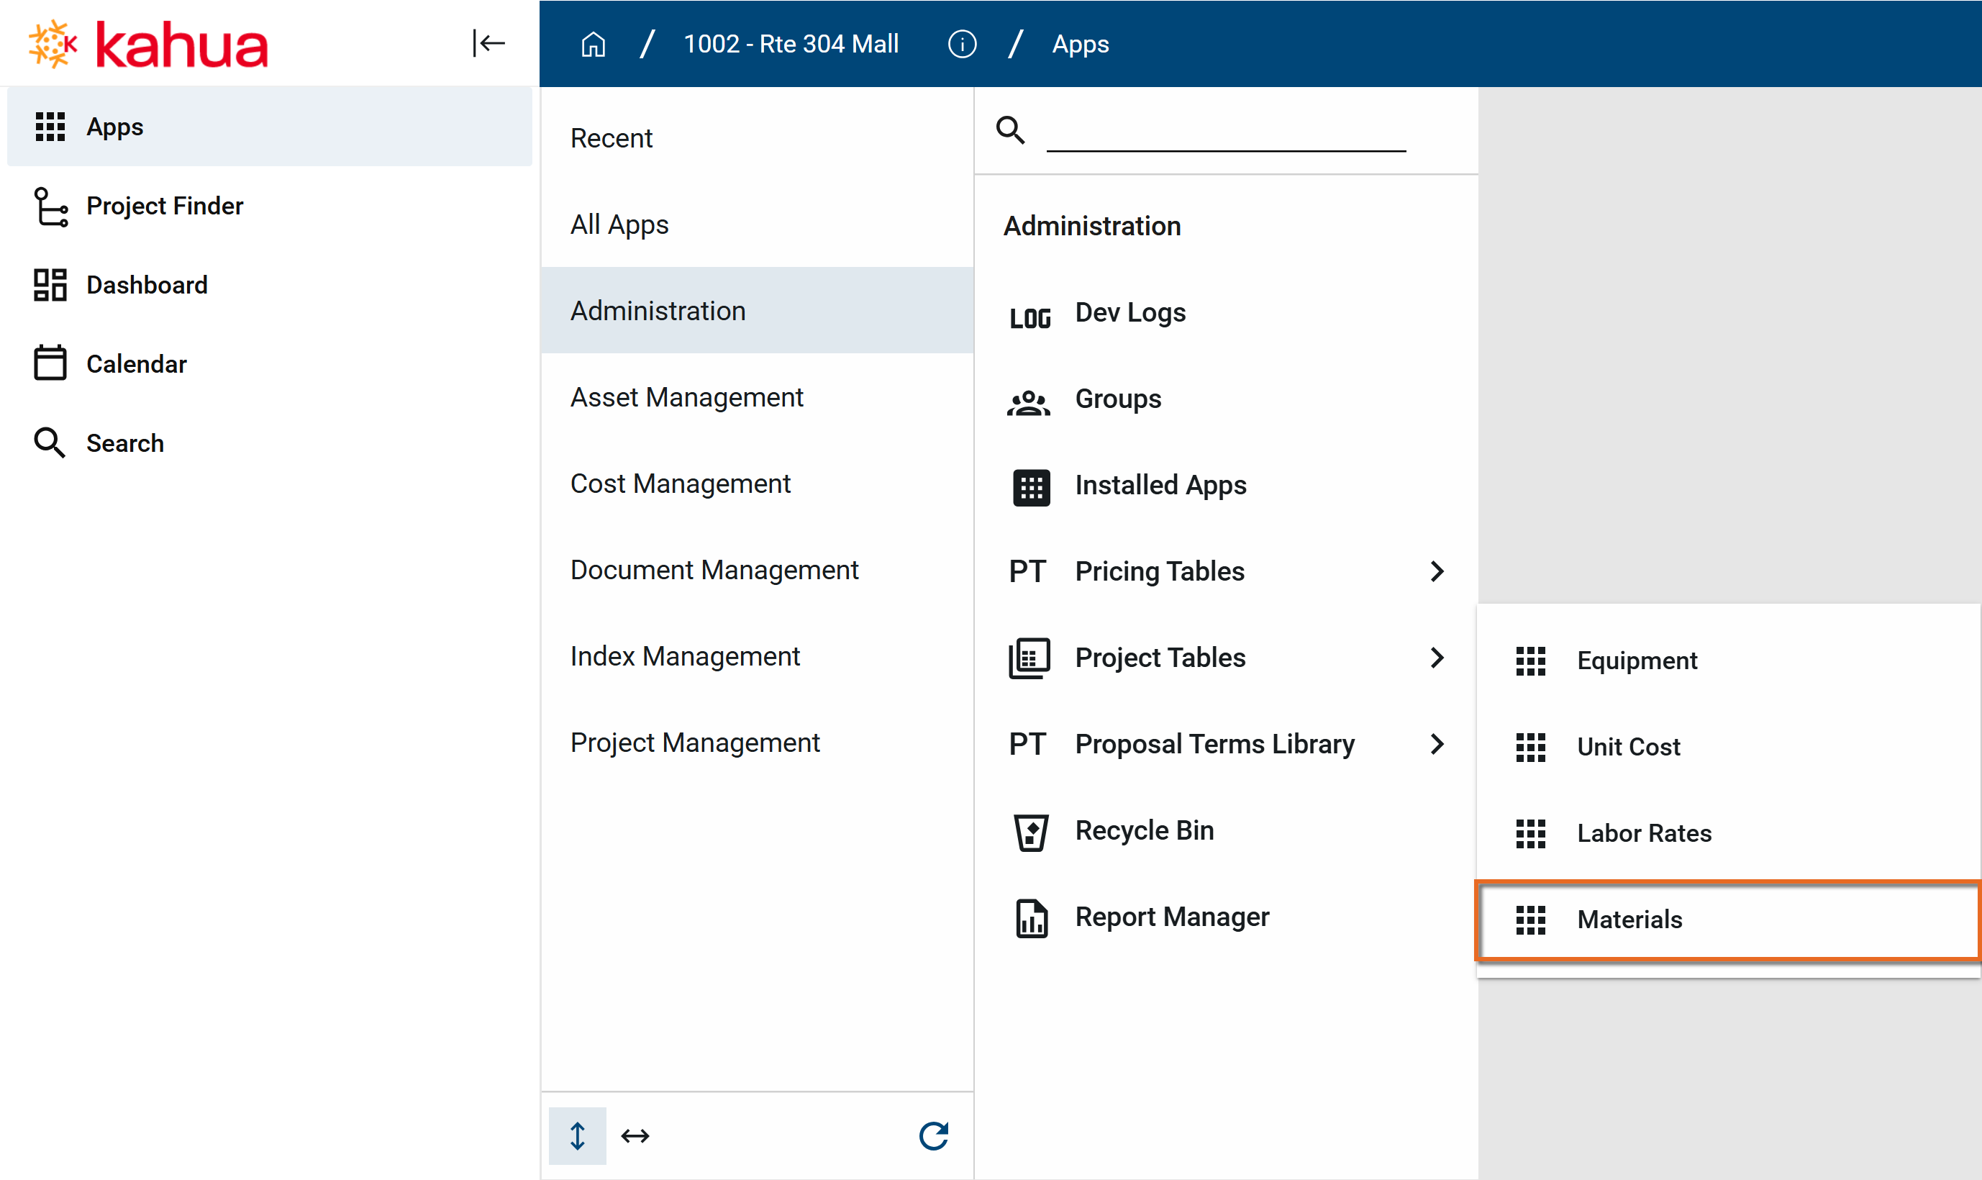The width and height of the screenshot is (1982, 1180).
Task: Open Recycle Bin app
Action: click(1143, 831)
